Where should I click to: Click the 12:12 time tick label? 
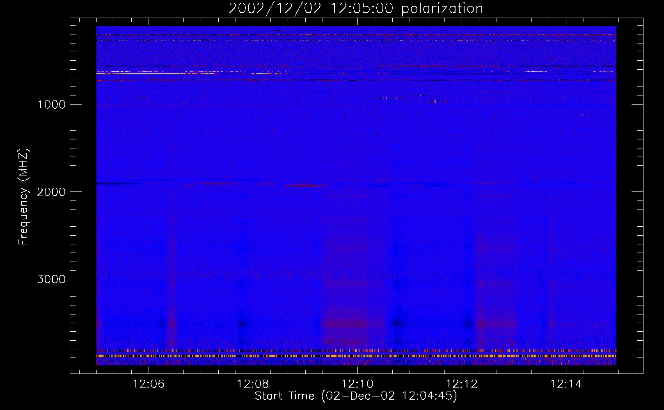pyautogui.click(x=462, y=384)
